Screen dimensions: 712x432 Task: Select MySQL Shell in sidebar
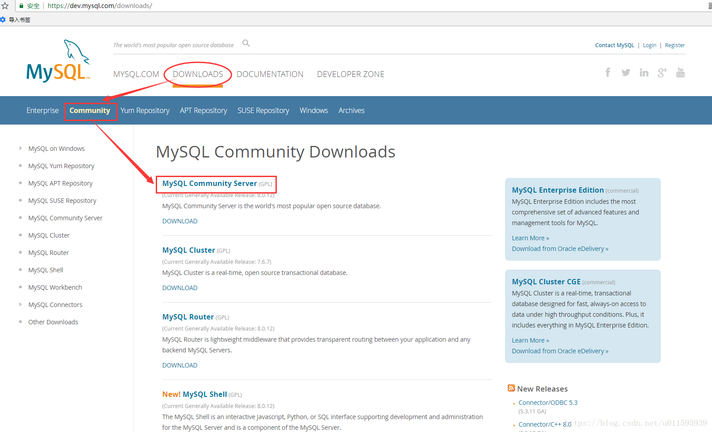coord(46,270)
